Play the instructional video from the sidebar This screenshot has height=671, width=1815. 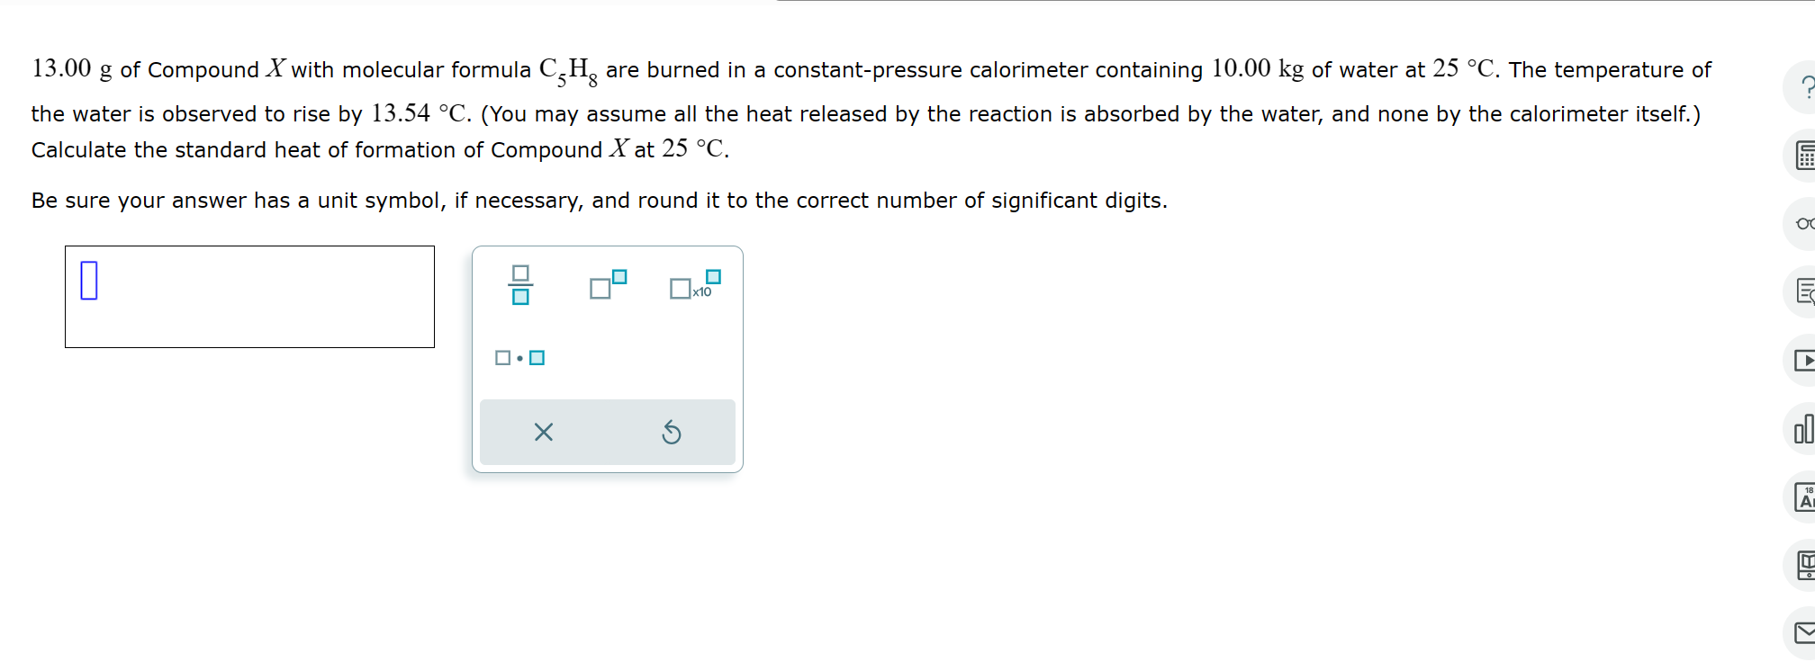pos(1808,360)
